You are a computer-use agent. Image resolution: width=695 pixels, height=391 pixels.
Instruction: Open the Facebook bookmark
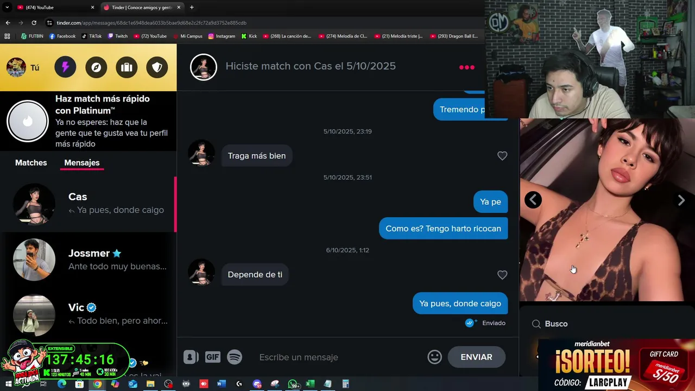coord(62,36)
